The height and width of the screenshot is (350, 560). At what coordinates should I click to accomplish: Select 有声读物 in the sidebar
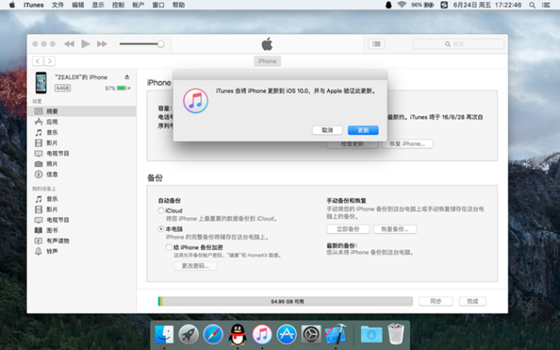[82, 240]
